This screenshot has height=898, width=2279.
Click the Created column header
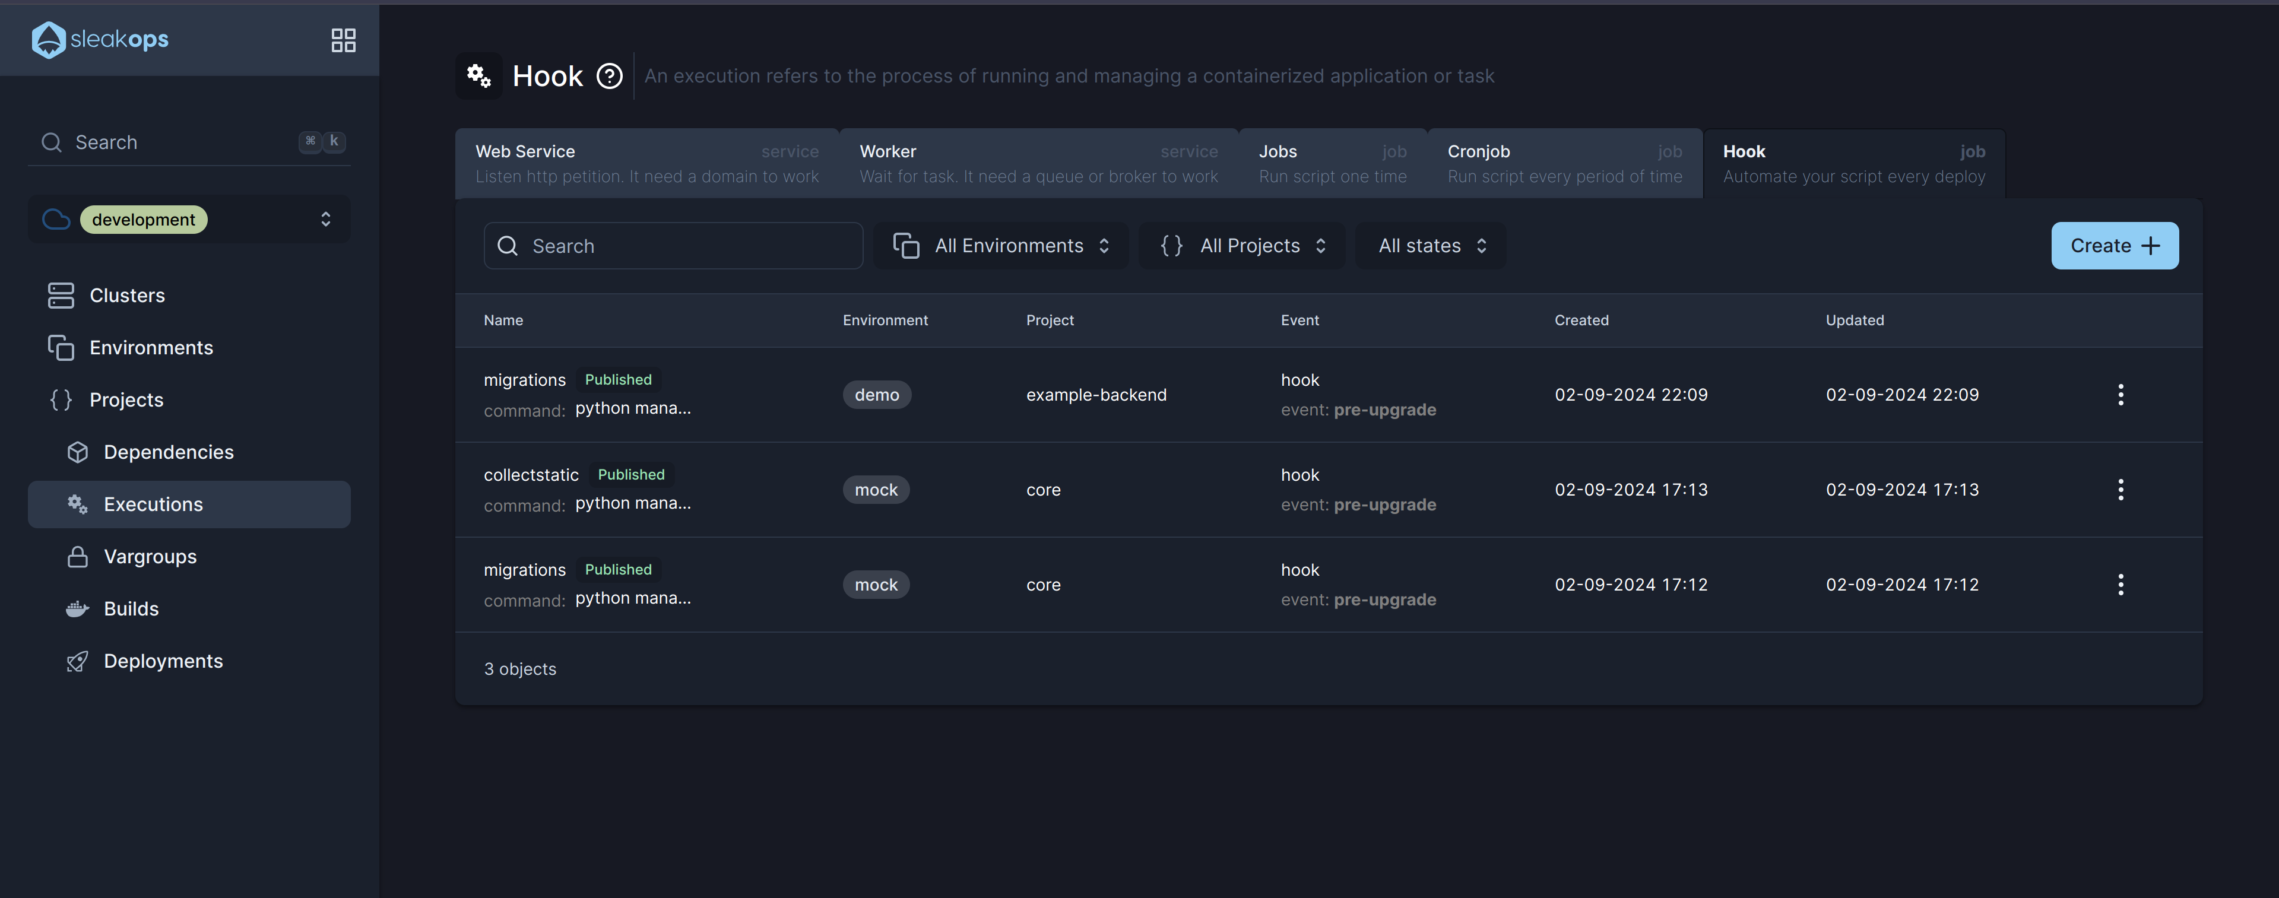[1581, 321]
